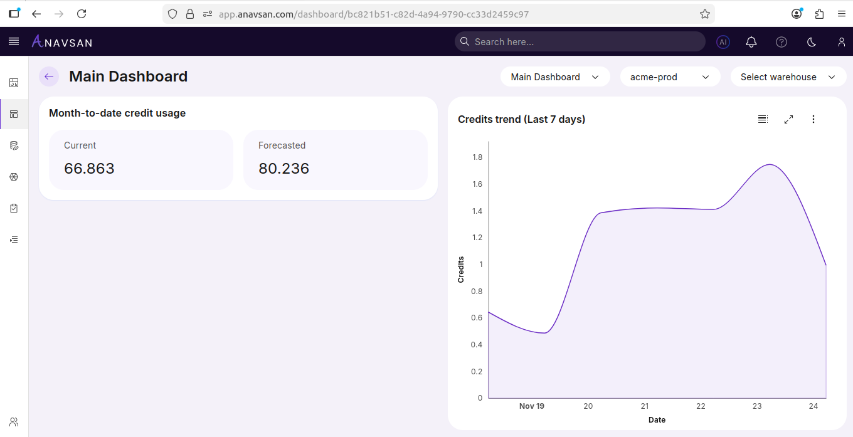Expand the Credits trend chart fullscreen

788,119
